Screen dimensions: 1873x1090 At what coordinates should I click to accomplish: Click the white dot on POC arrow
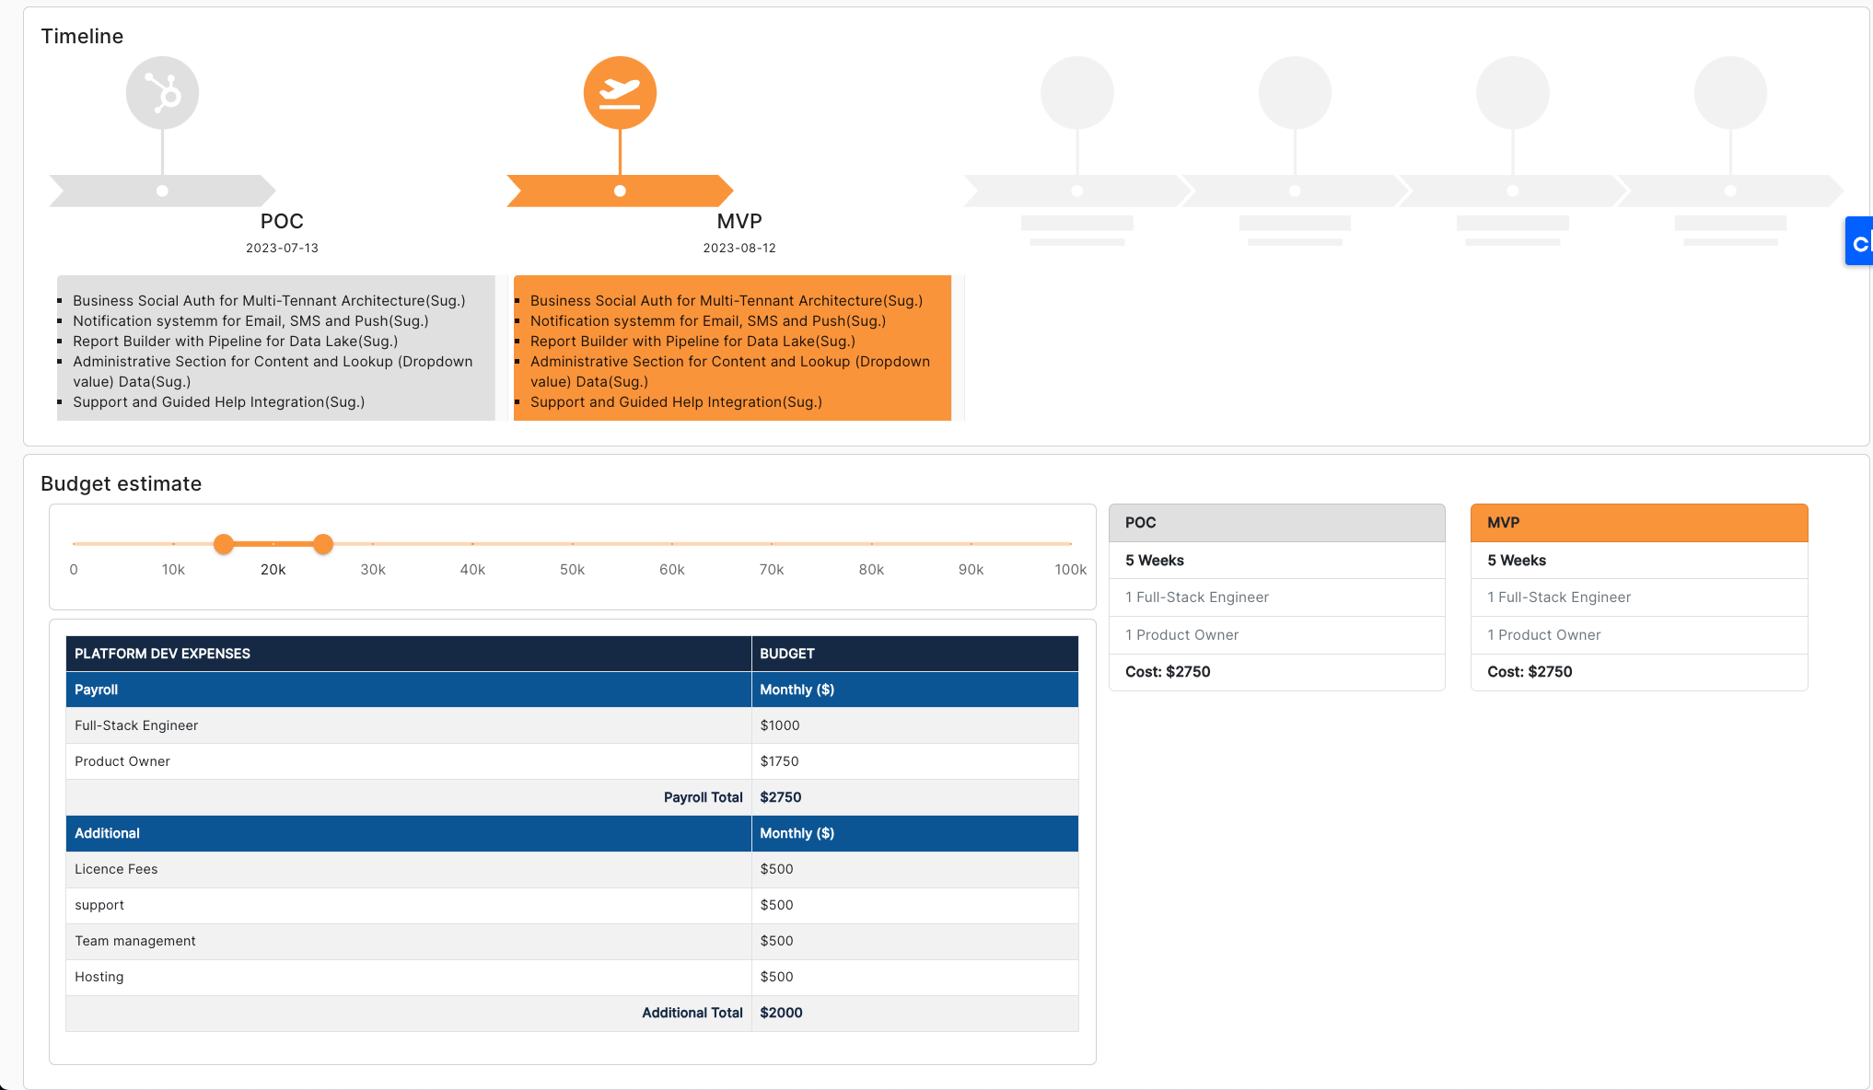(162, 191)
